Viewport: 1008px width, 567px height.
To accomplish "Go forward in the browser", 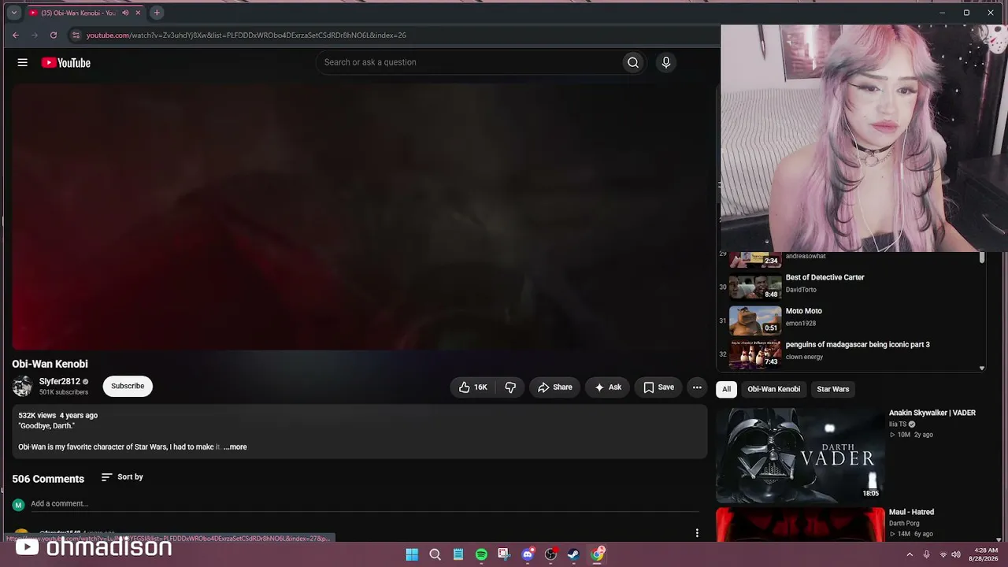I will [35, 35].
